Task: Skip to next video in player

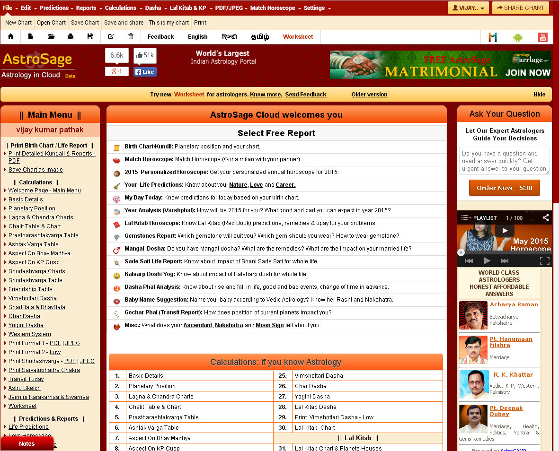Action: (x=505, y=261)
